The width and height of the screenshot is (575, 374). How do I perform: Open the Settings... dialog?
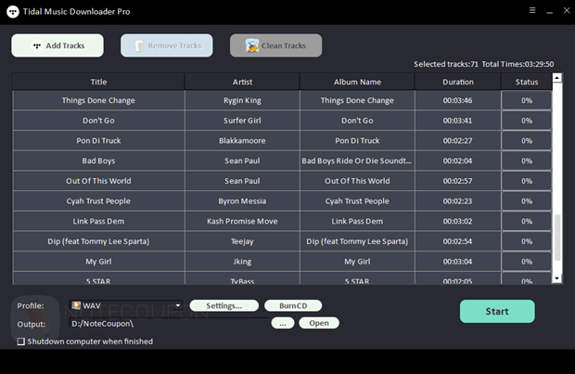[x=224, y=305]
